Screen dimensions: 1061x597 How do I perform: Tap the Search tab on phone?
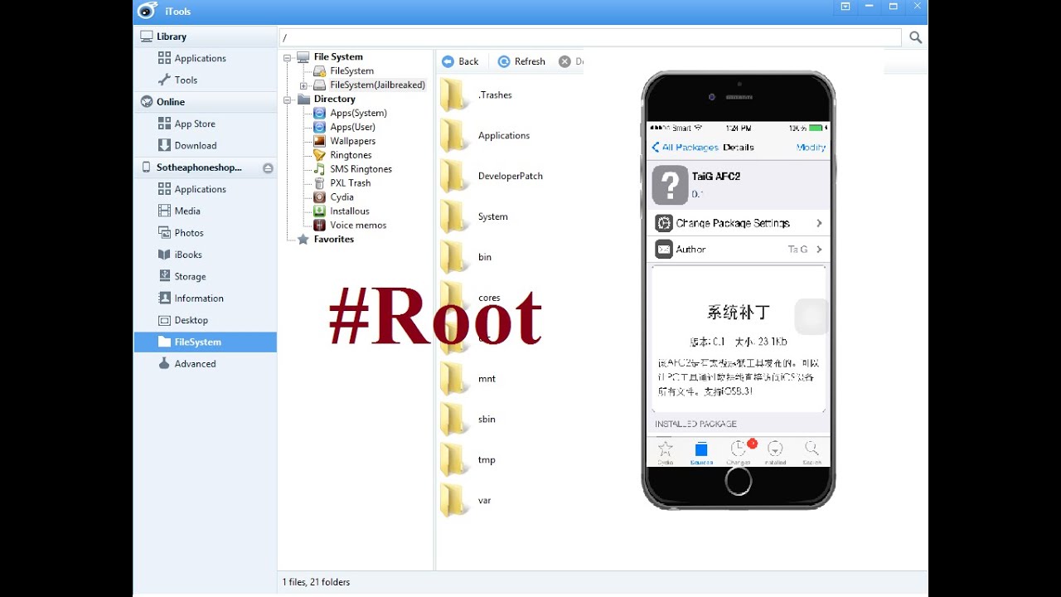pos(812,452)
